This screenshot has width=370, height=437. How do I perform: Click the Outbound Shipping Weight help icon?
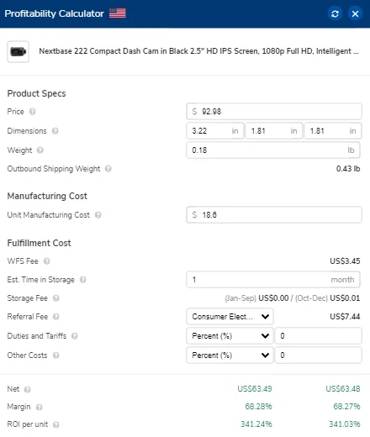coord(108,169)
